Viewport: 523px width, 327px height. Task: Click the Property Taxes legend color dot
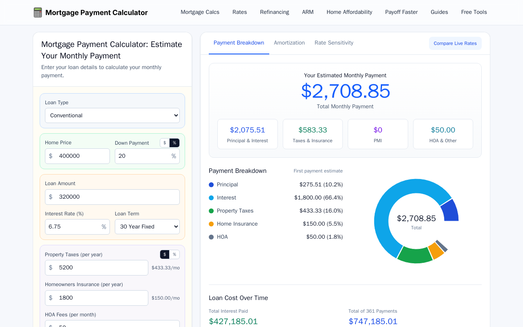point(211,211)
